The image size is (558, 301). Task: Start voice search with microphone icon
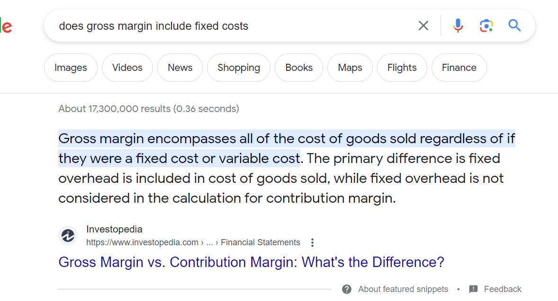pos(458,26)
